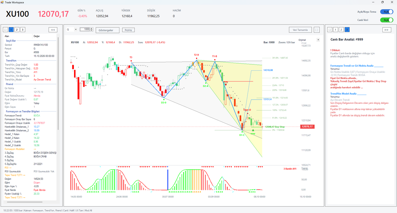Collapse the left panel with double-arrow button
Viewport: 397px width, 213px height.
click(x=53, y=30)
